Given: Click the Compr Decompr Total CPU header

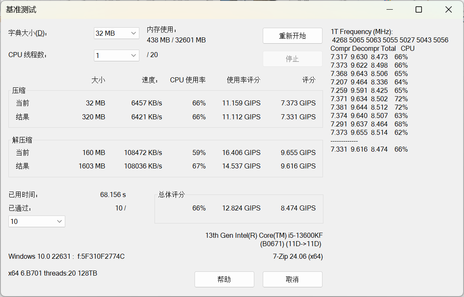Looking at the screenshot, I should point(373,49).
